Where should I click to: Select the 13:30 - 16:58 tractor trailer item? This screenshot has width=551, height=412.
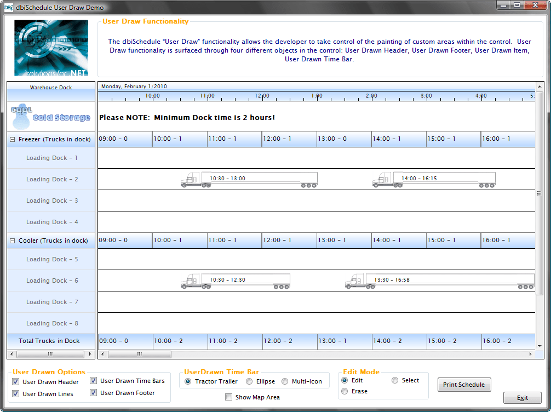[440, 281]
